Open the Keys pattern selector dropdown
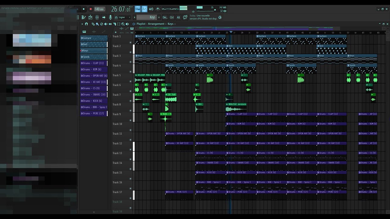The width and height of the screenshot is (390, 219). (147, 17)
